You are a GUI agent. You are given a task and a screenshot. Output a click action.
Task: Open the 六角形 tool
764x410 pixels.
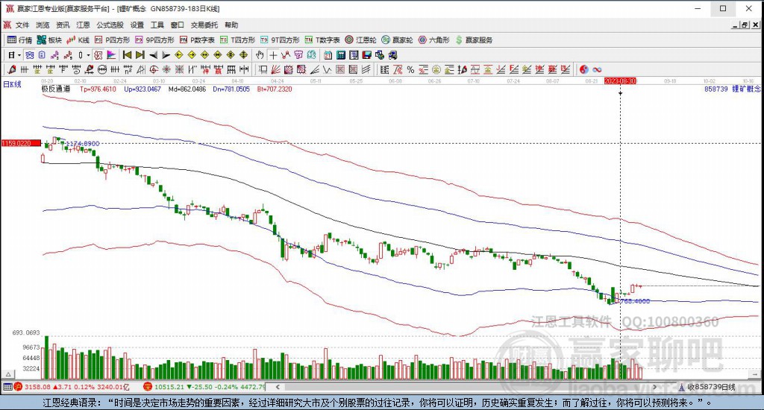tap(433, 40)
